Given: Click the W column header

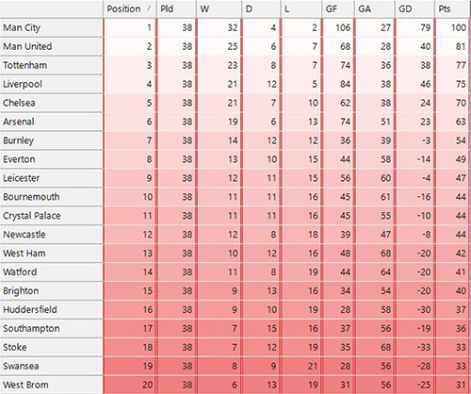Looking at the screenshot, I should click(219, 8).
